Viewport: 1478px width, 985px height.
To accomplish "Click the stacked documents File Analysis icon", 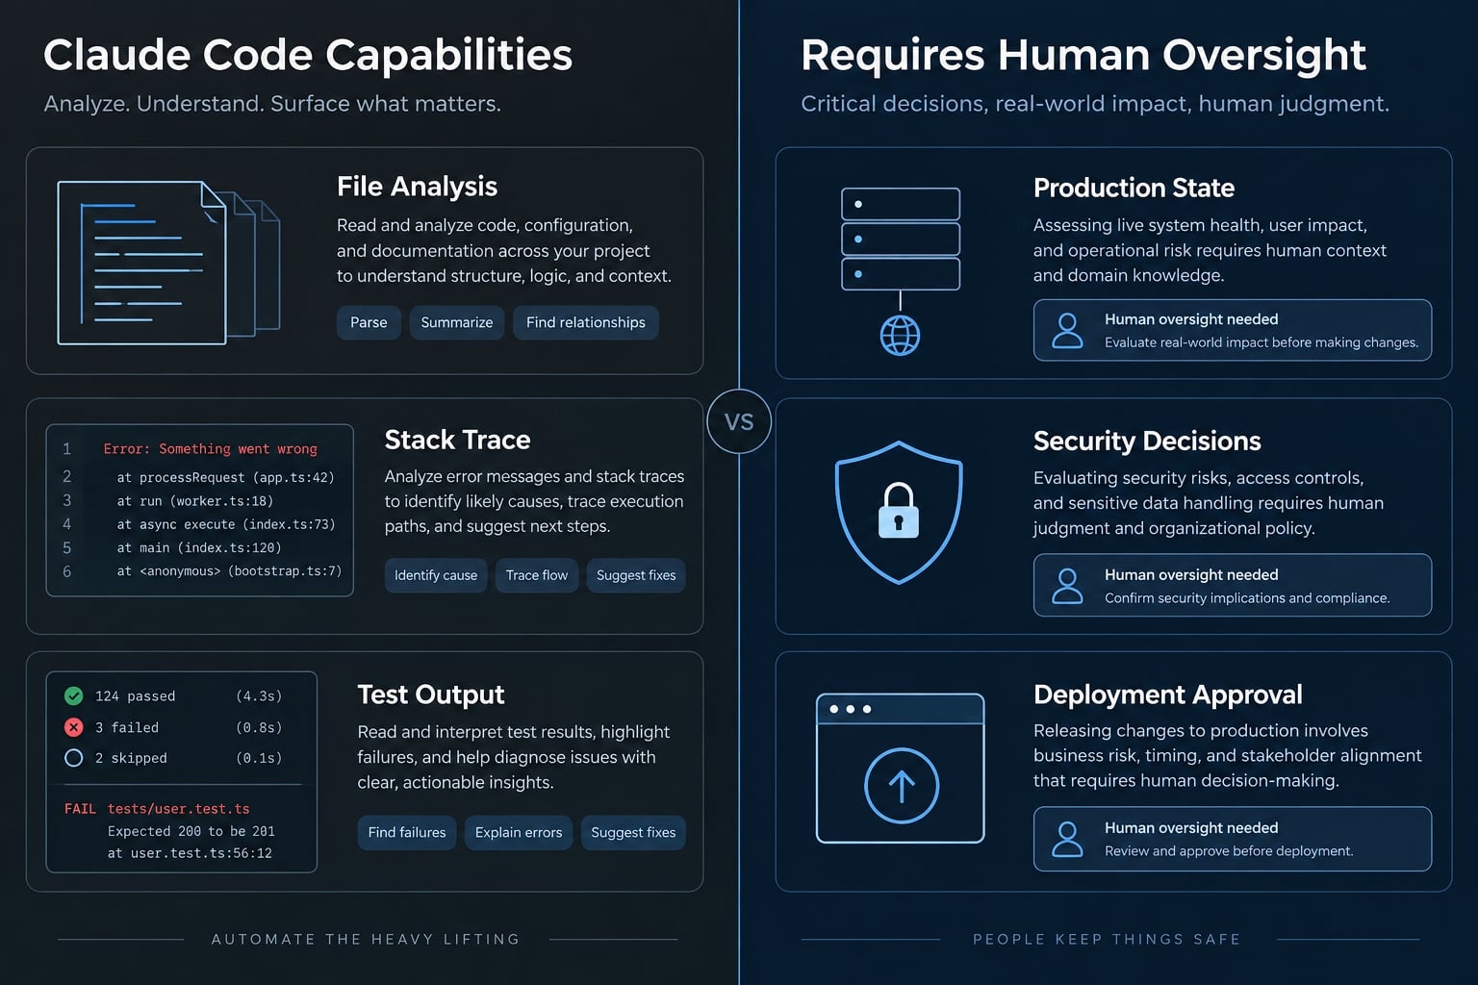I will (x=168, y=263).
